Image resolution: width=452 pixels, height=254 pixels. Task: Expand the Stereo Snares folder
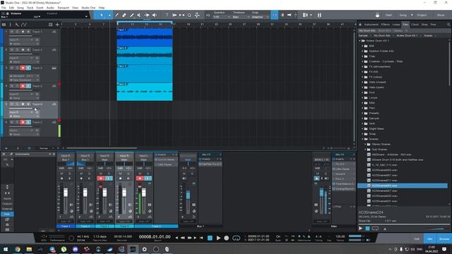tap(365, 144)
